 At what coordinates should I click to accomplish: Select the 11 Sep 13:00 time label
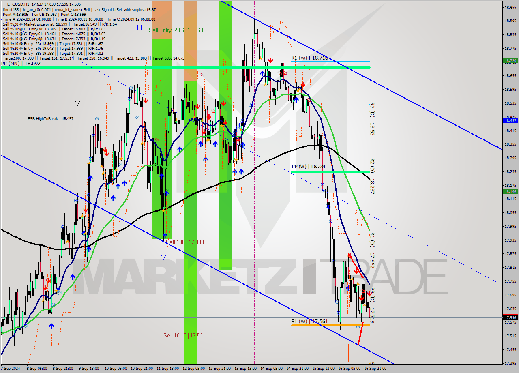[167, 369]
